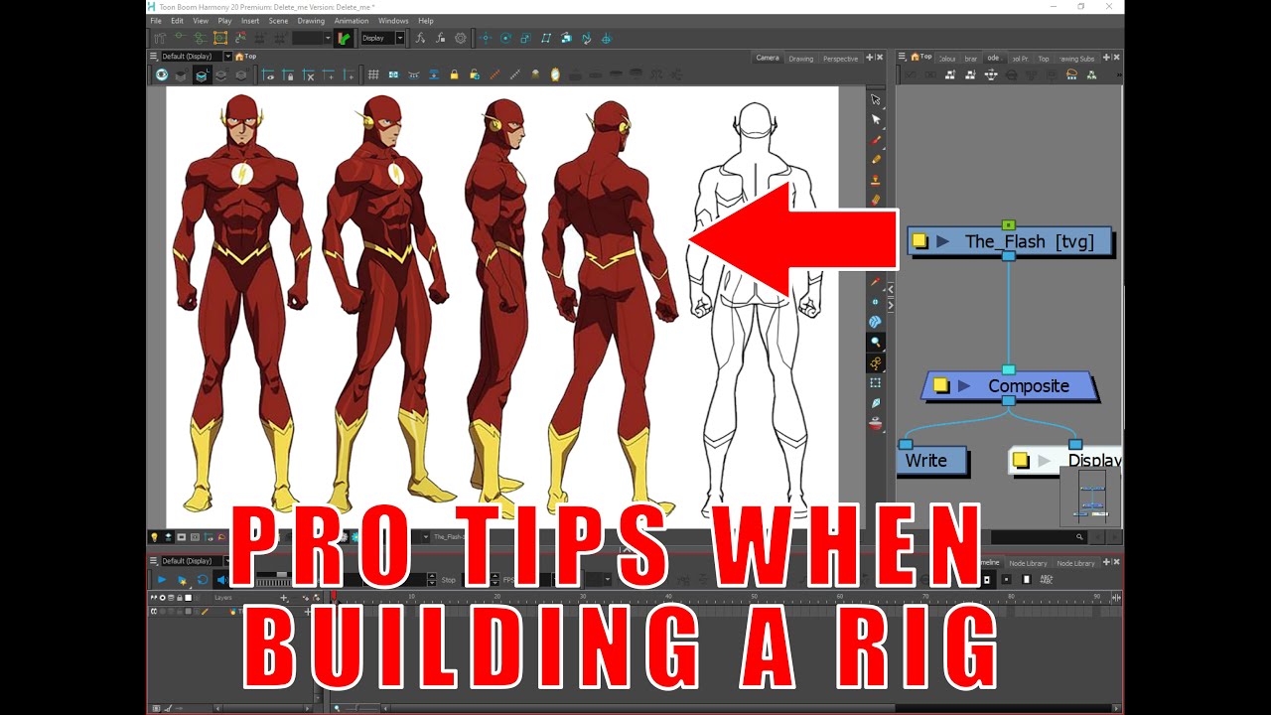1271x715 pixels.
Task: Click the Play button in timeline toolbar
Action: (161, 580)
